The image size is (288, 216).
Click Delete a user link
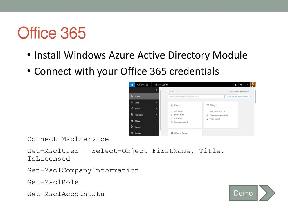(179, 115)
